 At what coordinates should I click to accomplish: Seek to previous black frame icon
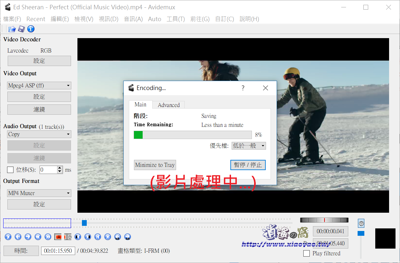point(78,237)
